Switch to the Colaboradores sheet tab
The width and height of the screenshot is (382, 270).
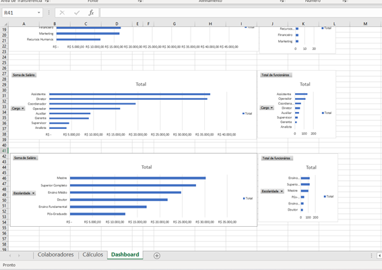click(55, 254)
